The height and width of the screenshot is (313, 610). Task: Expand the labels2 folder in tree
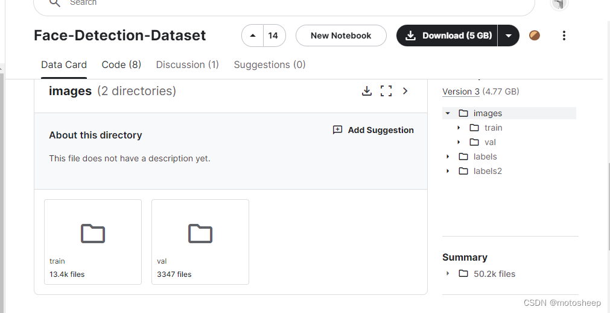click(x=448, y=171)
